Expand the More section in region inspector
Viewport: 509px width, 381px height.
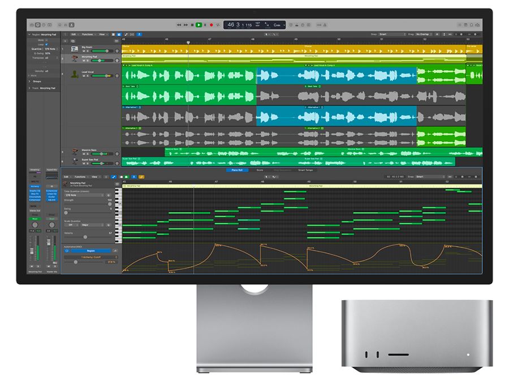click(29, 76)
